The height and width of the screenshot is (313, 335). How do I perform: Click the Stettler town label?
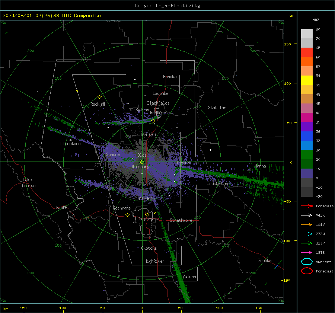click(217, 108)
